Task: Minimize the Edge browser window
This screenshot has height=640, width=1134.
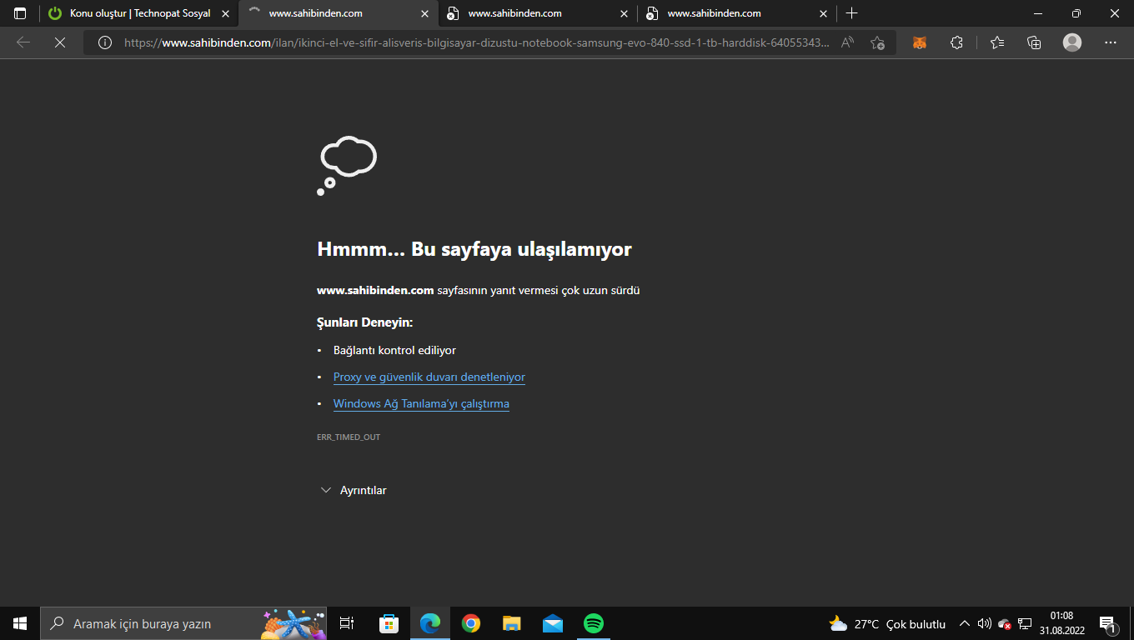Action: pyautogui.click(x=1037, y=13)
